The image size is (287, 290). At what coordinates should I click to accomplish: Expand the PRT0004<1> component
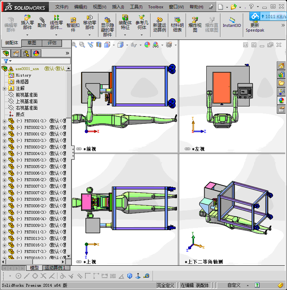(x=4, y=154)
